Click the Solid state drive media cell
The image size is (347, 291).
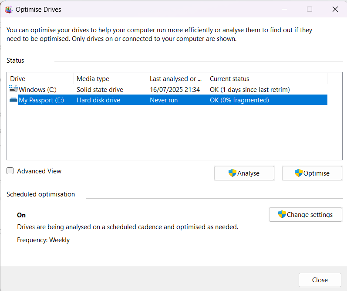pyautogui.click(x=100, y=90)
